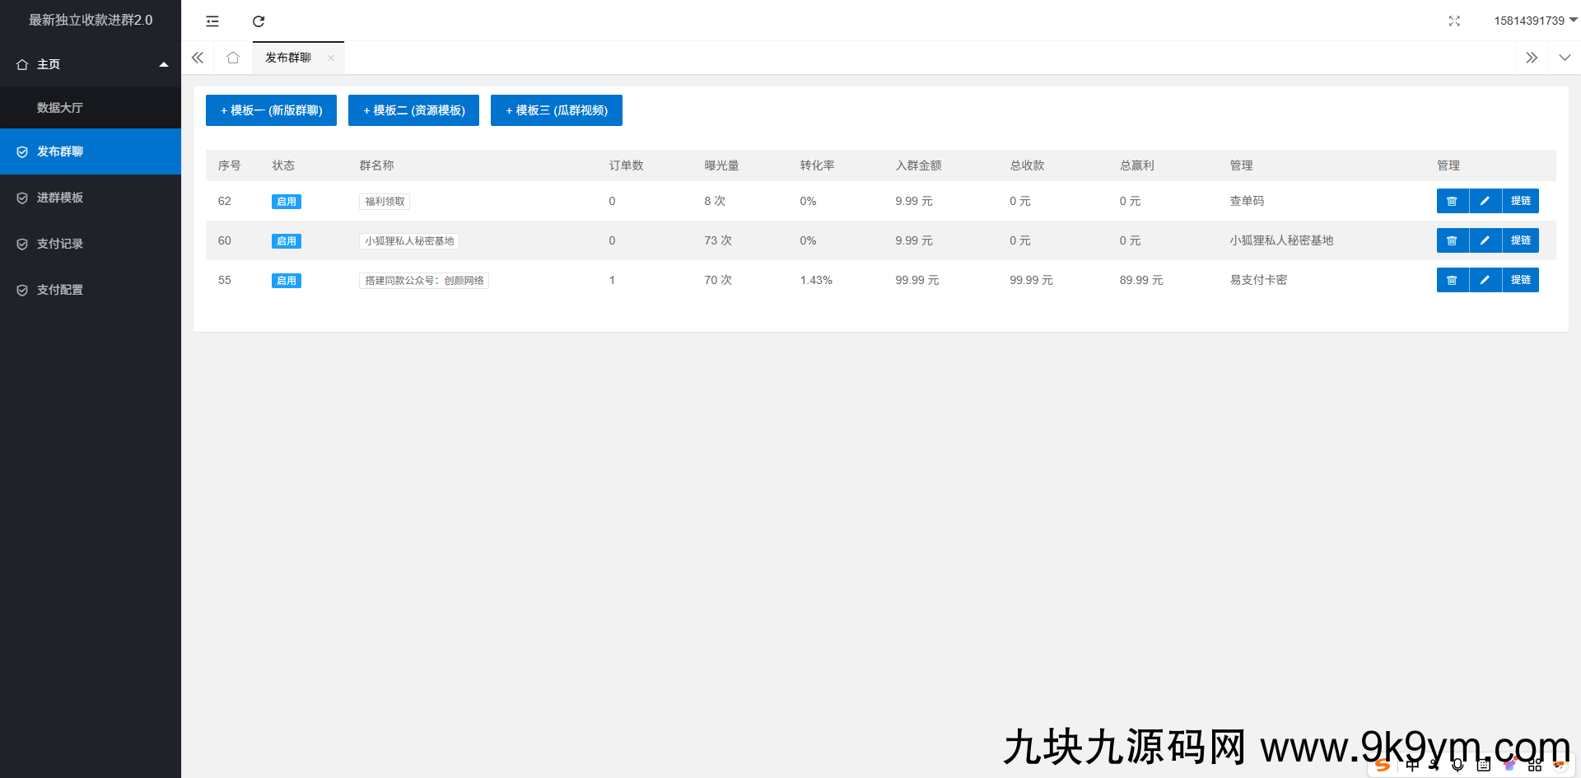The width and height of the screenshot is (1581, 778).
Task: Click 提链 for 搭建同款公众号 row
Action: click(x=1521, y=280)
